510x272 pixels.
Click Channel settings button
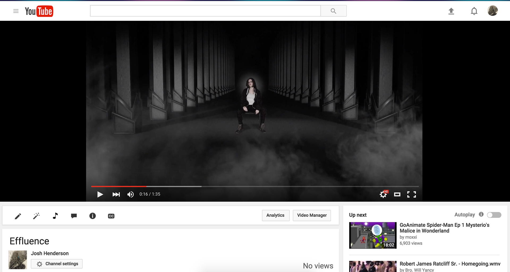(x=57, y=264)
